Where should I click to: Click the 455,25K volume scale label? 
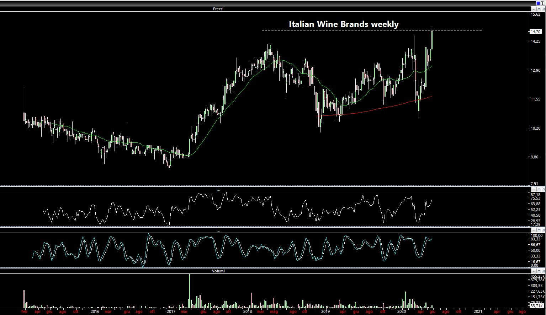click(537, 276)
